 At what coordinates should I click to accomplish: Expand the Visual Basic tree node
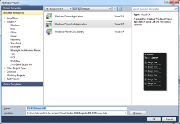pyautogui.click(x=5, y=18)
